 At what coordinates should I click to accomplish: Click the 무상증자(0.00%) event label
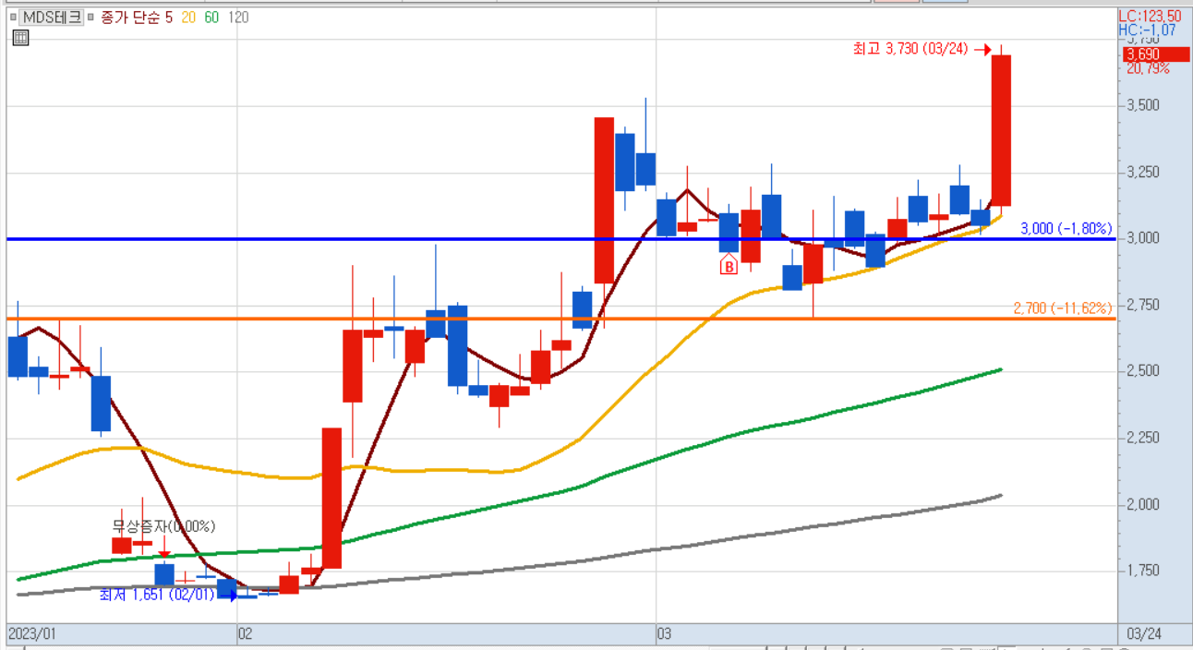pos(163,526)
